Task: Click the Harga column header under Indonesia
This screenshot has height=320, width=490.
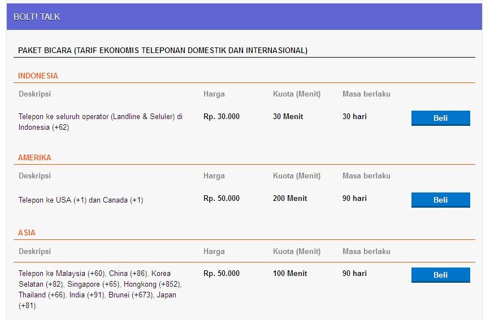Action: (x=214, y=94)
